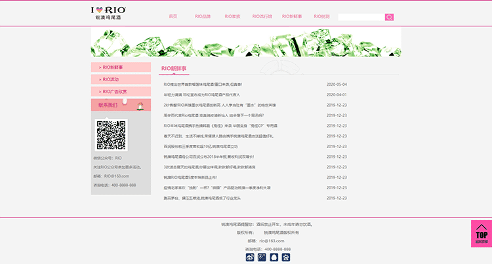The width and height of the screenshot is (492, 264).
Task: Click the footer phone number 400-8888-888
Action: tap(277, 250)
